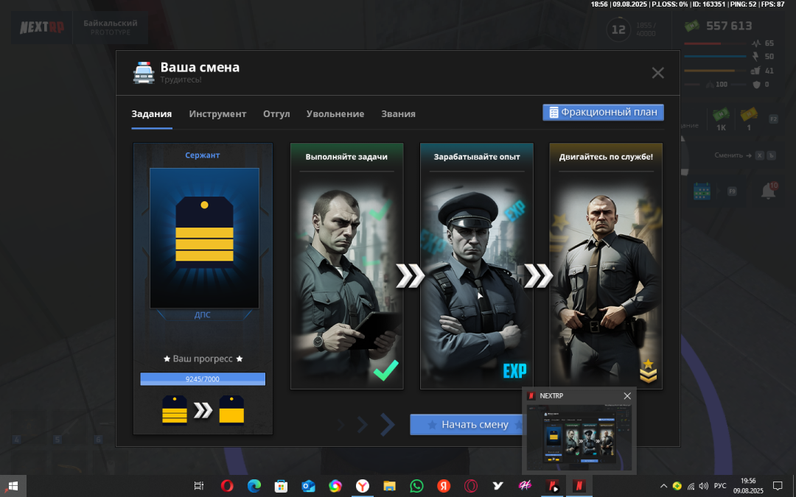The height and width of the screenshot is (497, 796).
Task: Select the NEXTRP window preview thumbnail
Action: tap(579, 437)
